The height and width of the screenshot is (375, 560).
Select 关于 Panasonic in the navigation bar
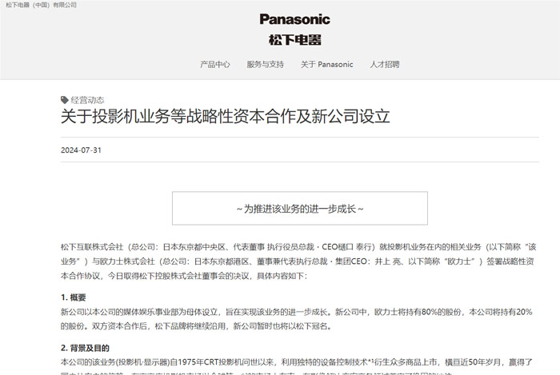pos(326,64)
